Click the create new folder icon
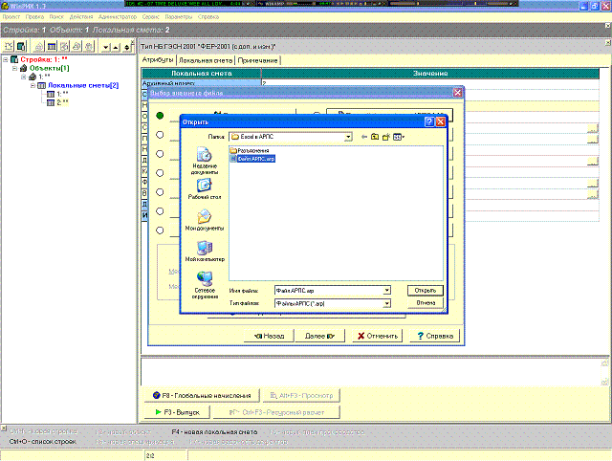The image size is (612, 461). click(x=386, y=138)
